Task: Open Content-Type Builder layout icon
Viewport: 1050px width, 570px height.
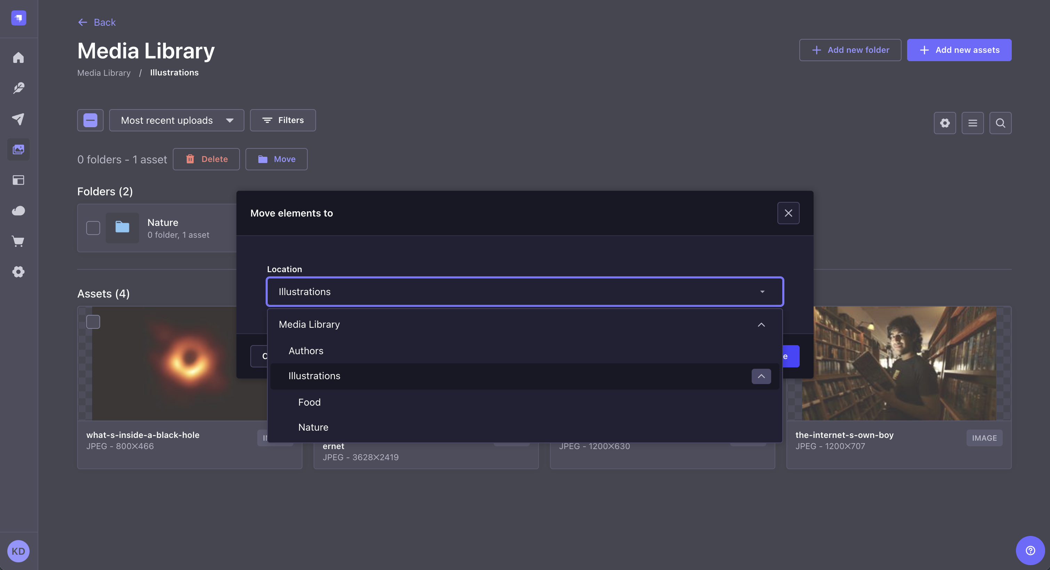Action: pos(18,180)
